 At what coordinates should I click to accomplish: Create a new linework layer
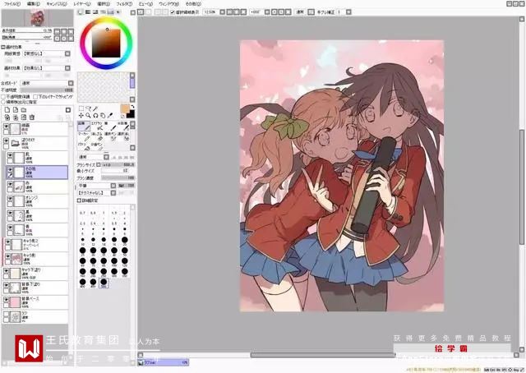coord(16,110)
